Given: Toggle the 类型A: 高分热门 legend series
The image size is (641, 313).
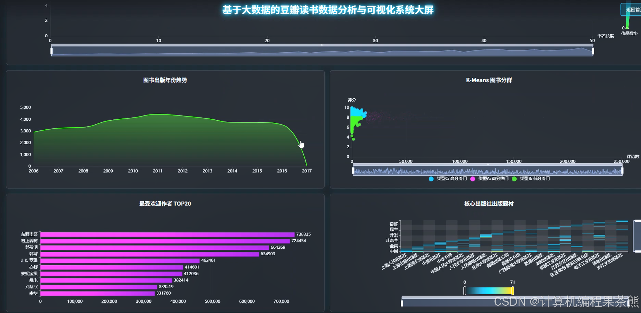Looking at the screenshot, I should pos(489,179).
